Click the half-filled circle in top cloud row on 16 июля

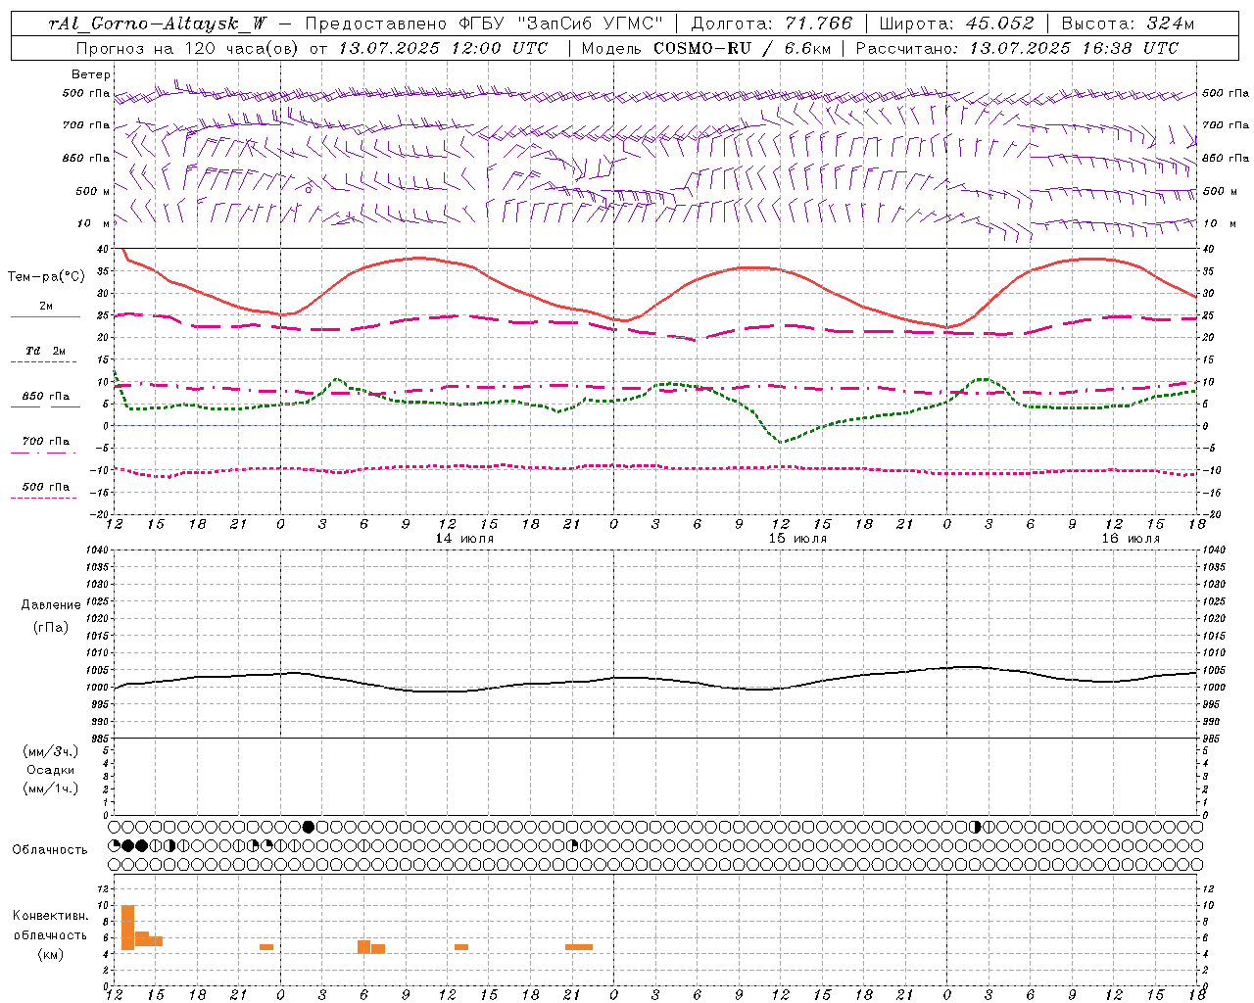pyautogui.click(x=975, y=827)
